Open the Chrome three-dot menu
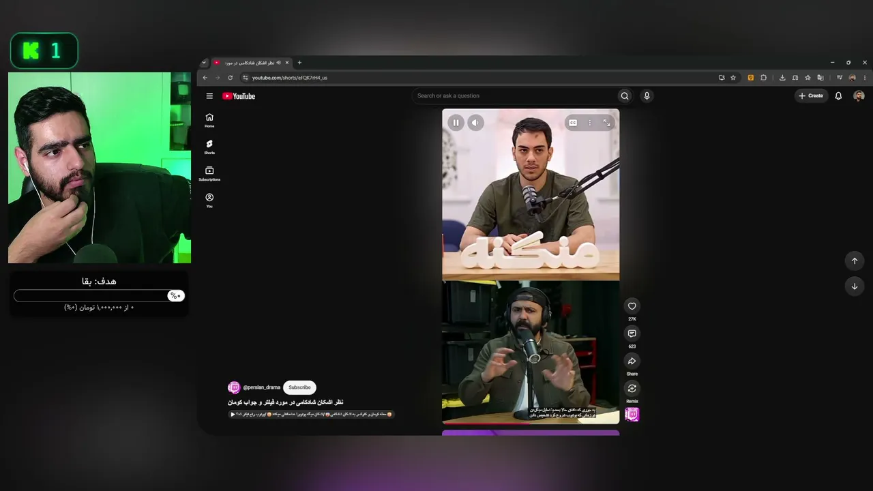The width and height of the screenshot is (873, 491). click(865, 78)
